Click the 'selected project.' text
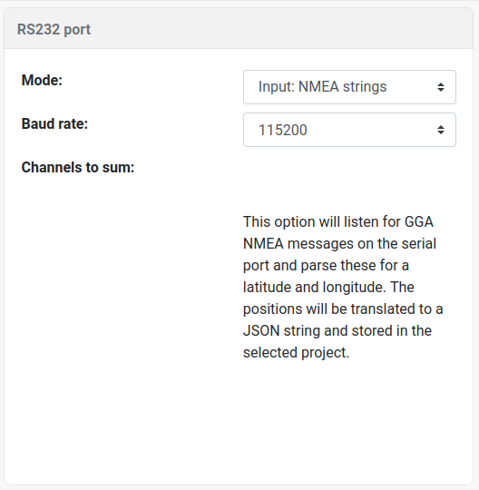The width and height of the screenshot is (479, 490). pos(296,353)
